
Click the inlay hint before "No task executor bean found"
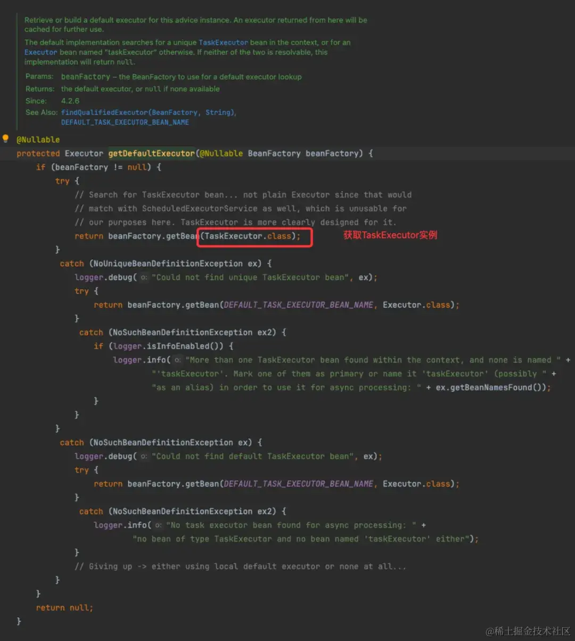(158, 525)
